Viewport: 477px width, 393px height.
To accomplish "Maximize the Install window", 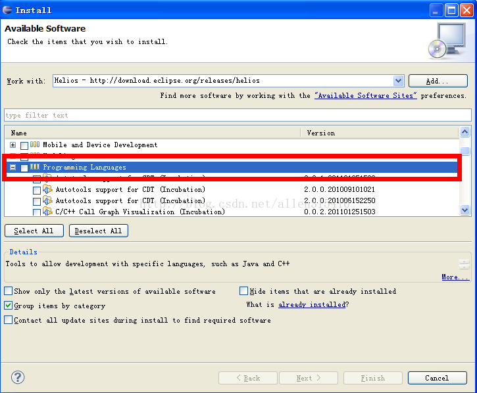I will click(x=451, y=11).
